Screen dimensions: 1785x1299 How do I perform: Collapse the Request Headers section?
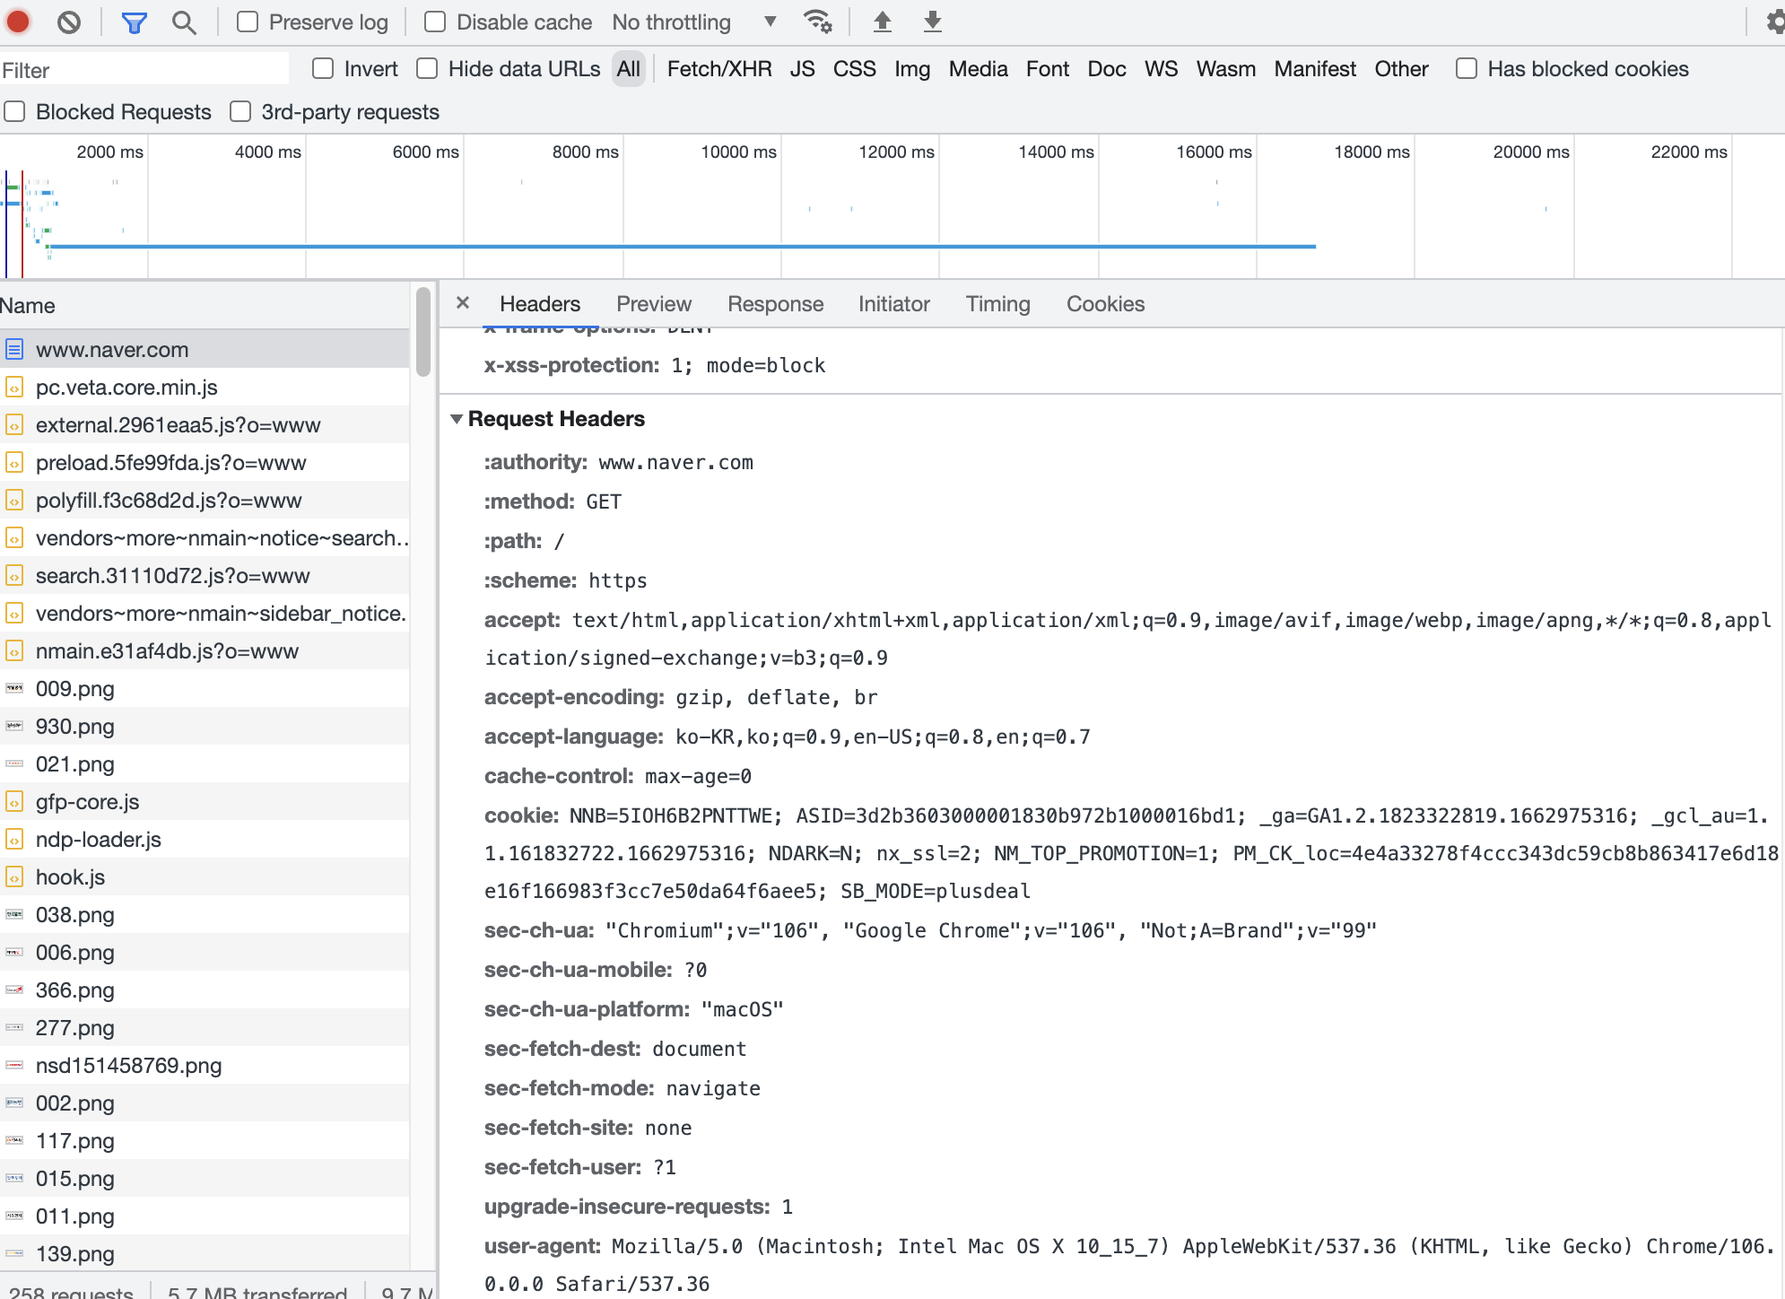click(x=457, y=419)
